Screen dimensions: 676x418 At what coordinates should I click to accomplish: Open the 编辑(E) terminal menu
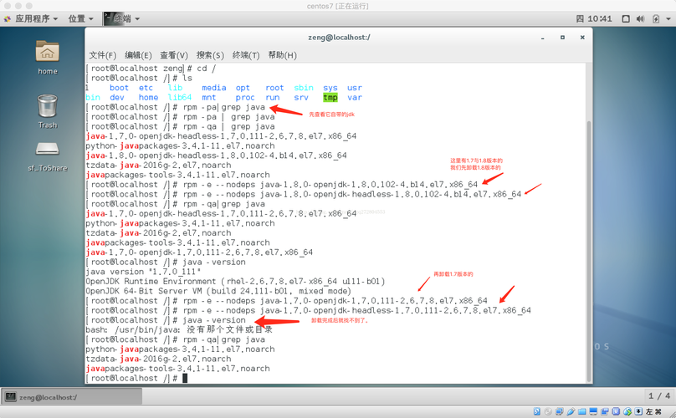click(138, 55)
